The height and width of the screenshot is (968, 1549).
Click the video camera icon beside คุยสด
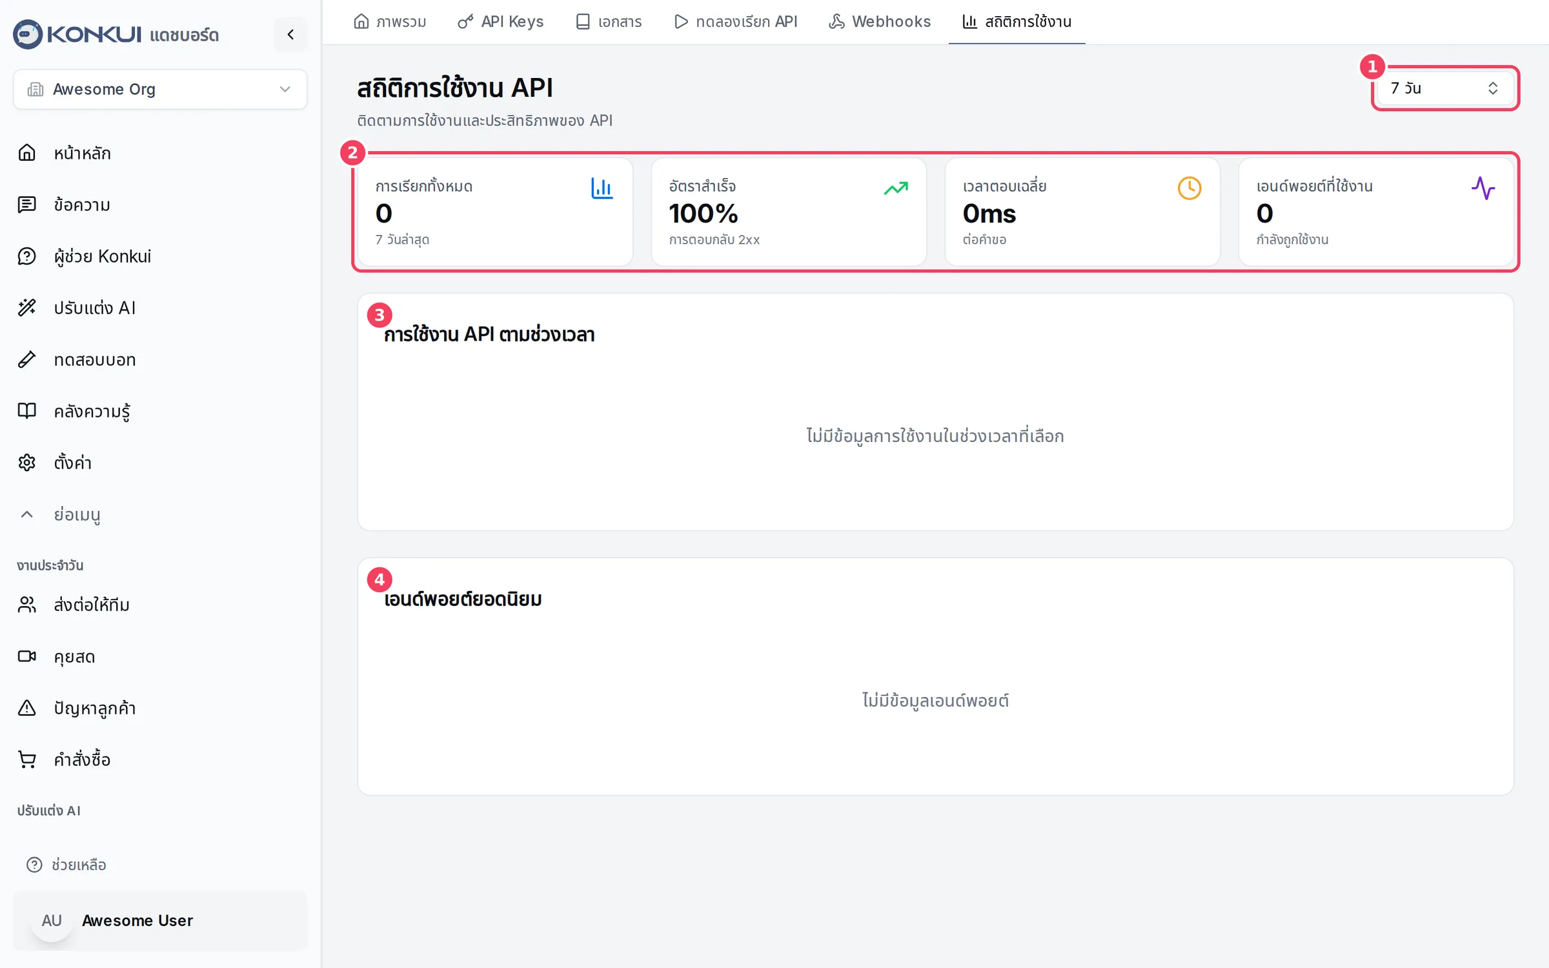coord(26,656)
